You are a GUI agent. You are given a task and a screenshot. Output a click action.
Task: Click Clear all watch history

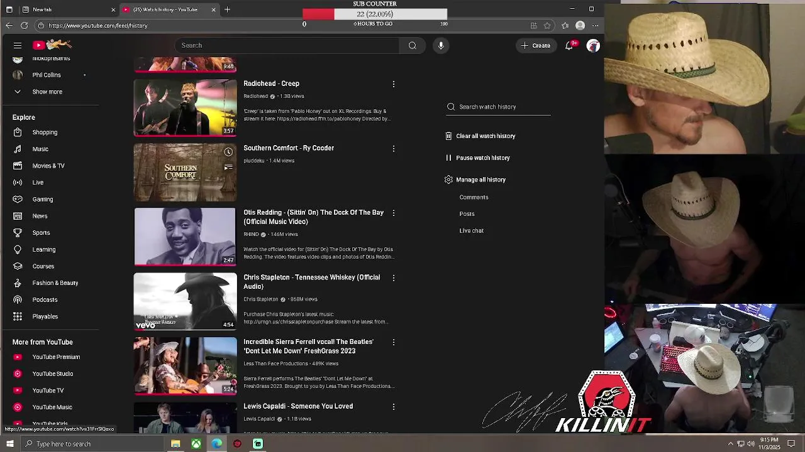[480, 136]
